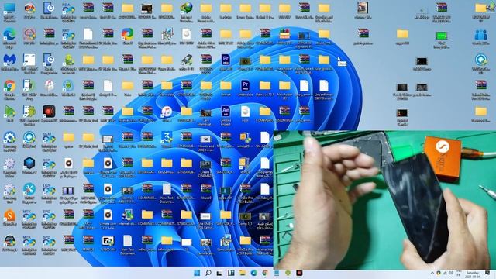Show hidden system tray icons
496x279 pixels.
(x=432, y=273)
